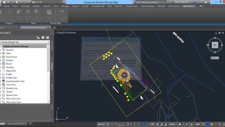The height and width of the screenshot is (127, 225).
Task: Select the Mass Haul Line tree item
Action: tap(13, 99)
